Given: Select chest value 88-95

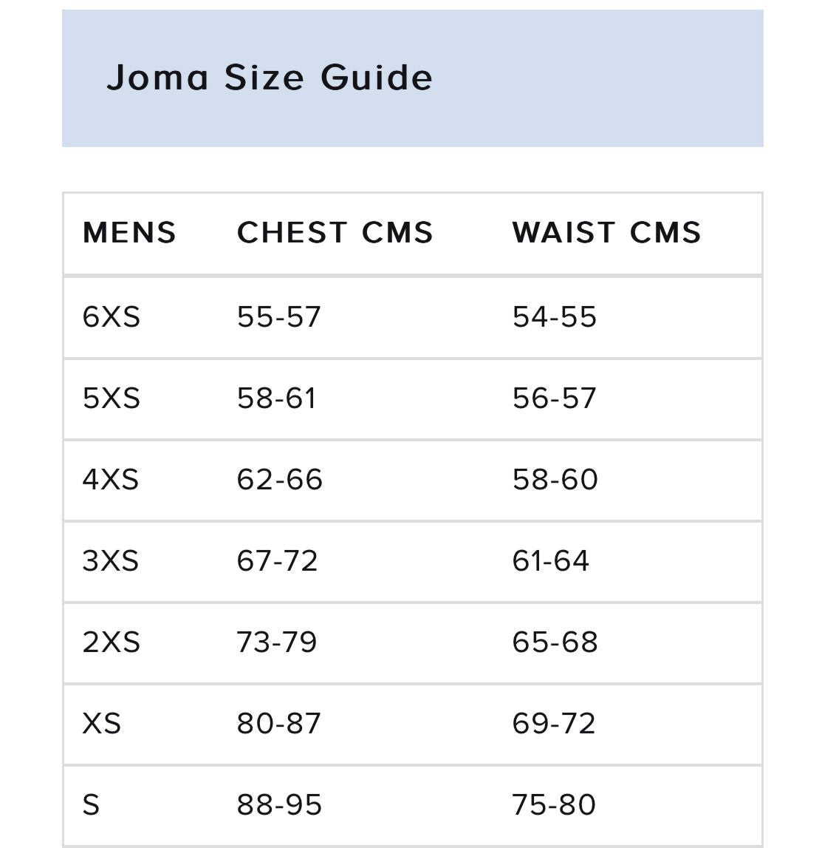Looking at the screenshot, I should tap(279, 804).
